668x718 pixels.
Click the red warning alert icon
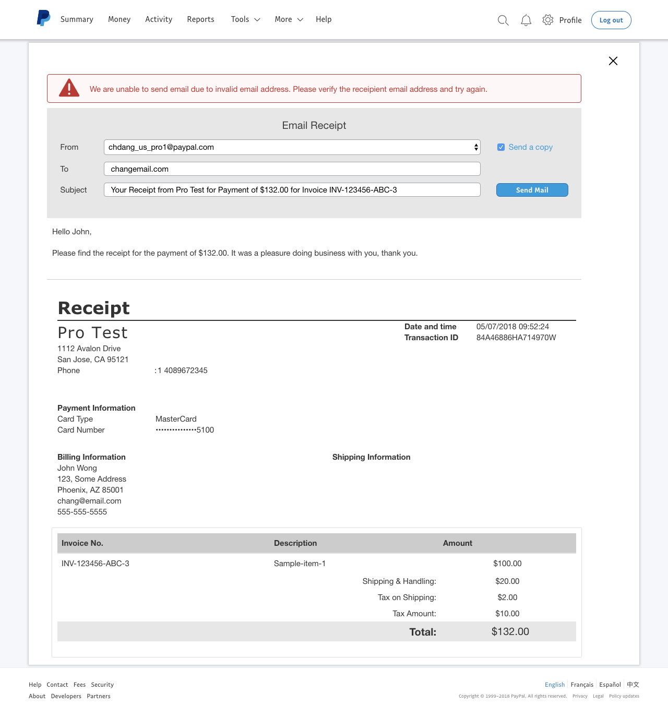pos(69,88)
